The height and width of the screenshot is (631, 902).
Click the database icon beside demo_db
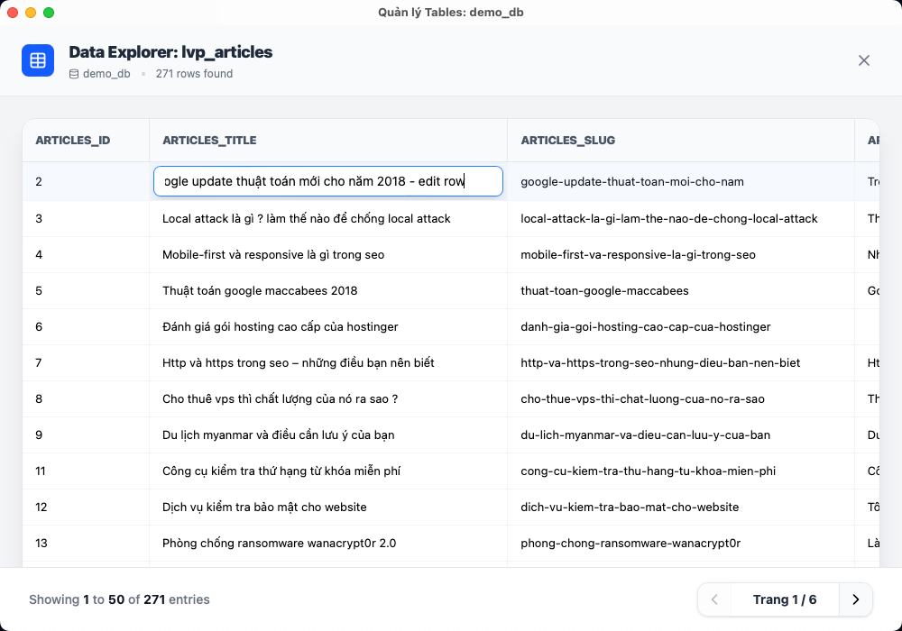[x=74, y=74]
